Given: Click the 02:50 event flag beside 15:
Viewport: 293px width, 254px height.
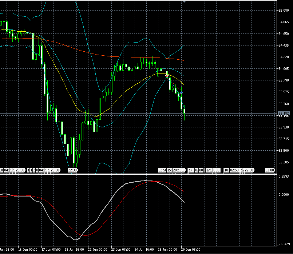Looking at the screenshot, I should (162, 170).
